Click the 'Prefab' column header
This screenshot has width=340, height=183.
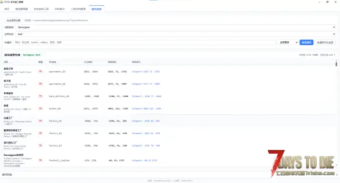[53, 62]
